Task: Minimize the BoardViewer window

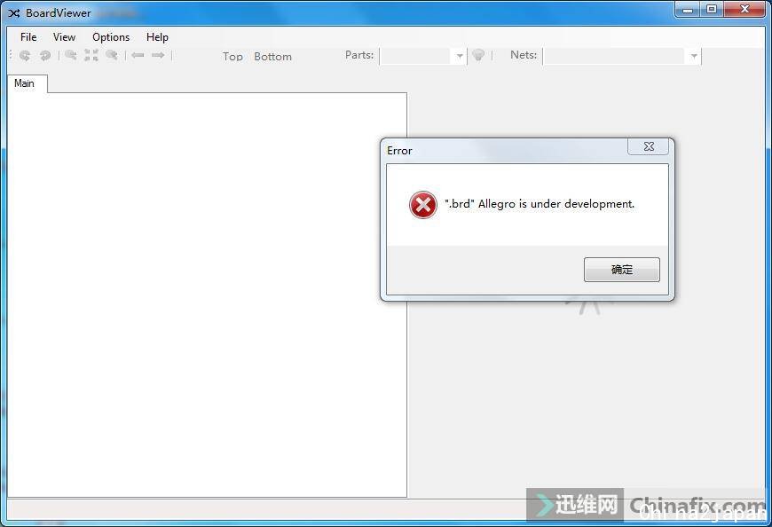Action: pos(688,10)
